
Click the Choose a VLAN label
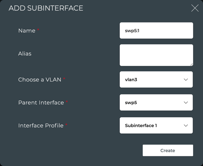[40, 80]
